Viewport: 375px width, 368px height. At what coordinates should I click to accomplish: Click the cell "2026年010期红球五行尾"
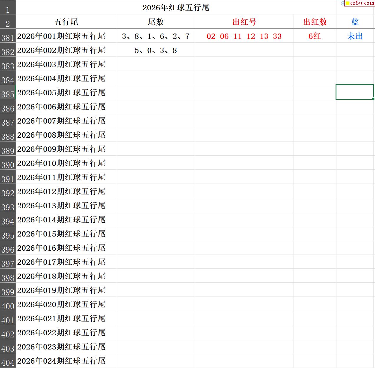point(61,163)
